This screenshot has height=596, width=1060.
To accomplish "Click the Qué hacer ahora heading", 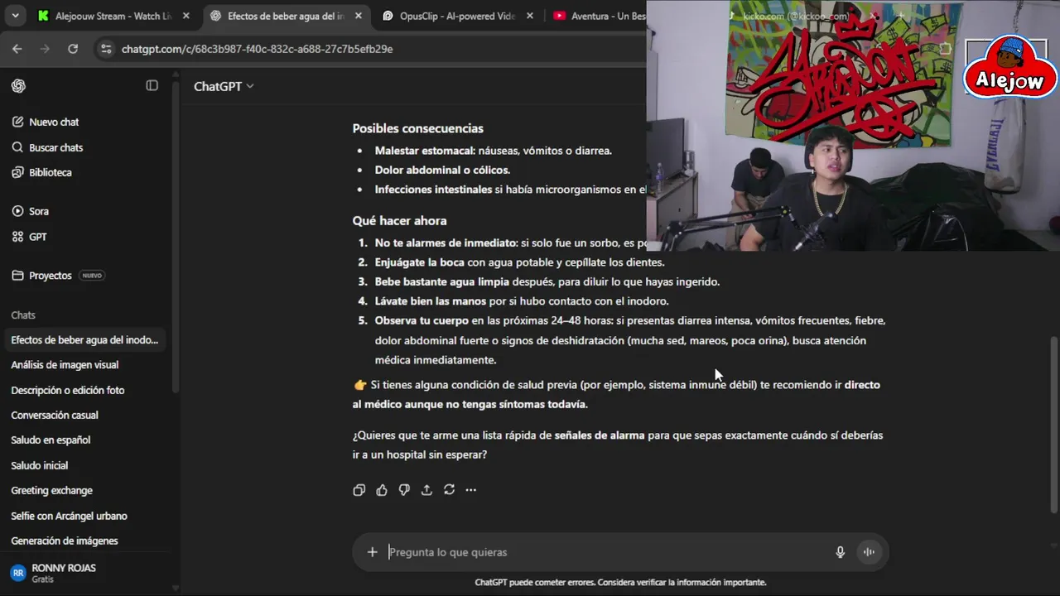I will [x=399, y=221].
